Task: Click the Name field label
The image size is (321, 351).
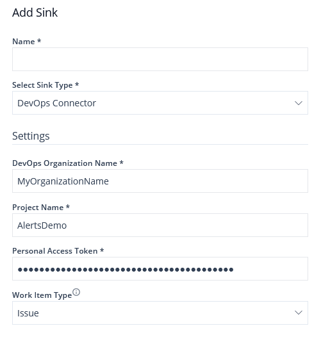Action: 26,42
